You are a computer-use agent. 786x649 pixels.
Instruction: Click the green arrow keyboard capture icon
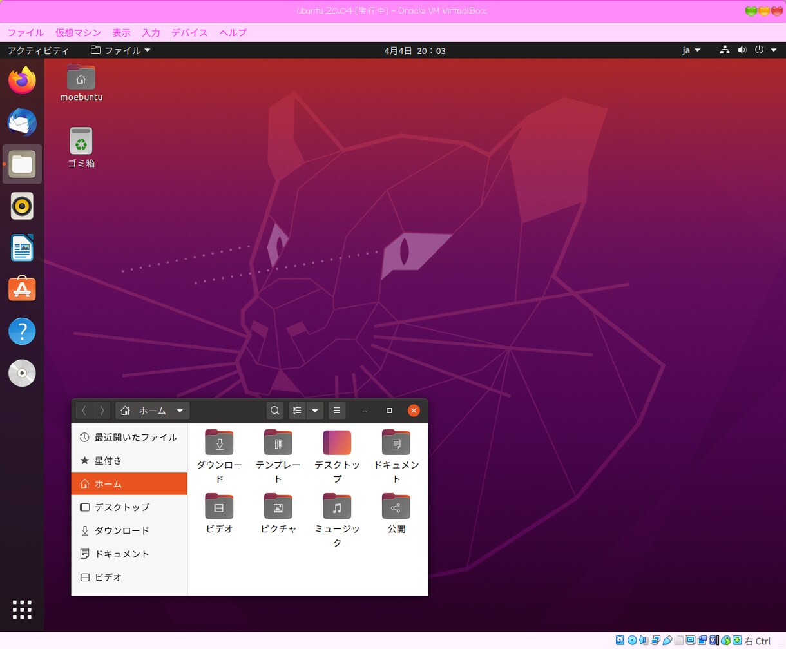[x=737, y=640]
